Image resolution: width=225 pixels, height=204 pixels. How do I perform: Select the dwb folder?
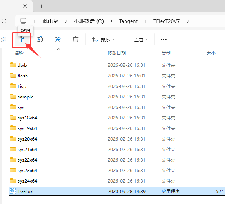tap(22, 65)
